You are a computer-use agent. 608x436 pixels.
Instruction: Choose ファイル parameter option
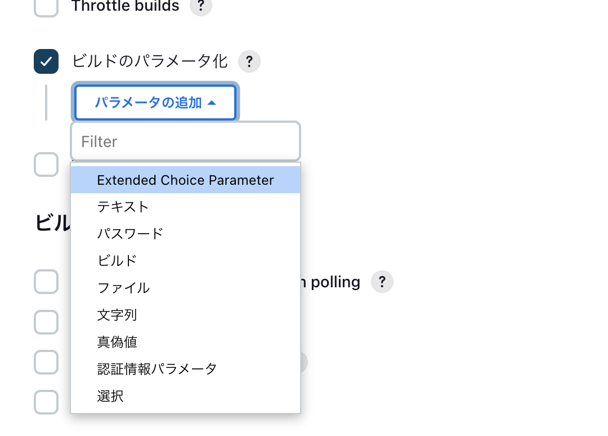(x=186, y=288)
